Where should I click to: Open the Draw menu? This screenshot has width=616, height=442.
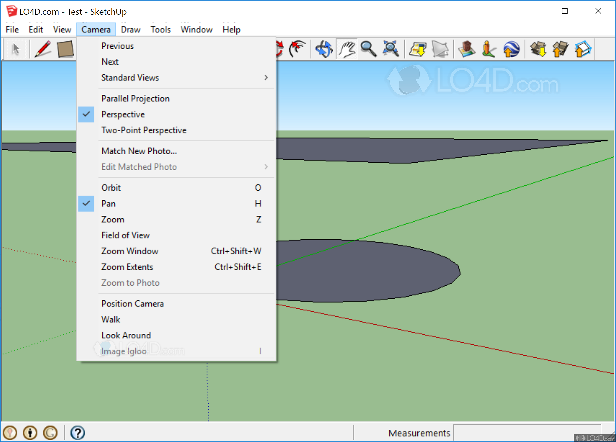click(131, 30)
